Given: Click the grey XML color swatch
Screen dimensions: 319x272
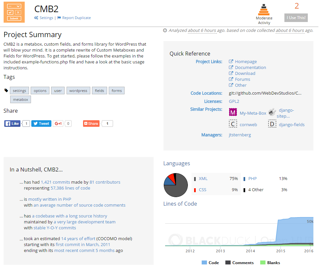Looking at the screenshot, I should [x=195, y=179].
